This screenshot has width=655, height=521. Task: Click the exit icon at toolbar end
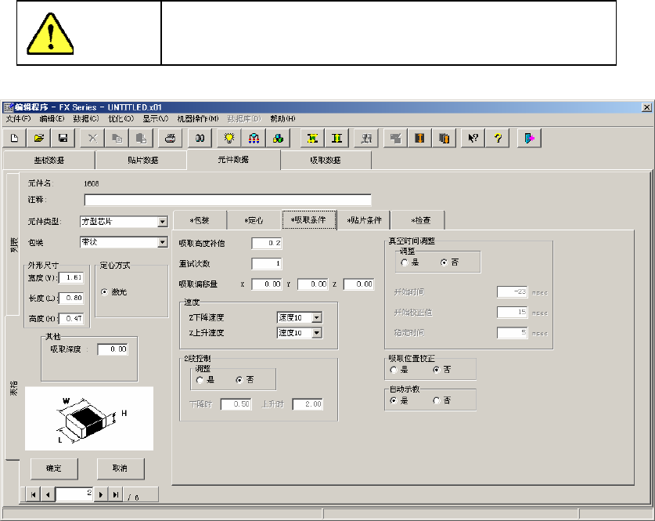point(530,138)
